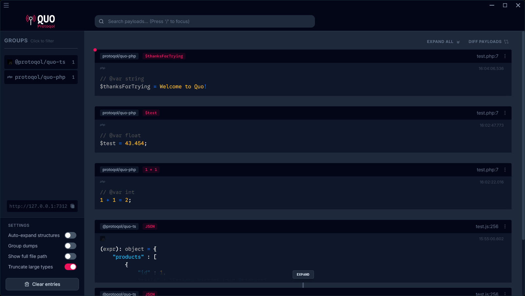Click protoqol/quo-php badge on $thanksForTrying card
Viewport: 525px width, 296px height.
click(x=119, y=56)
